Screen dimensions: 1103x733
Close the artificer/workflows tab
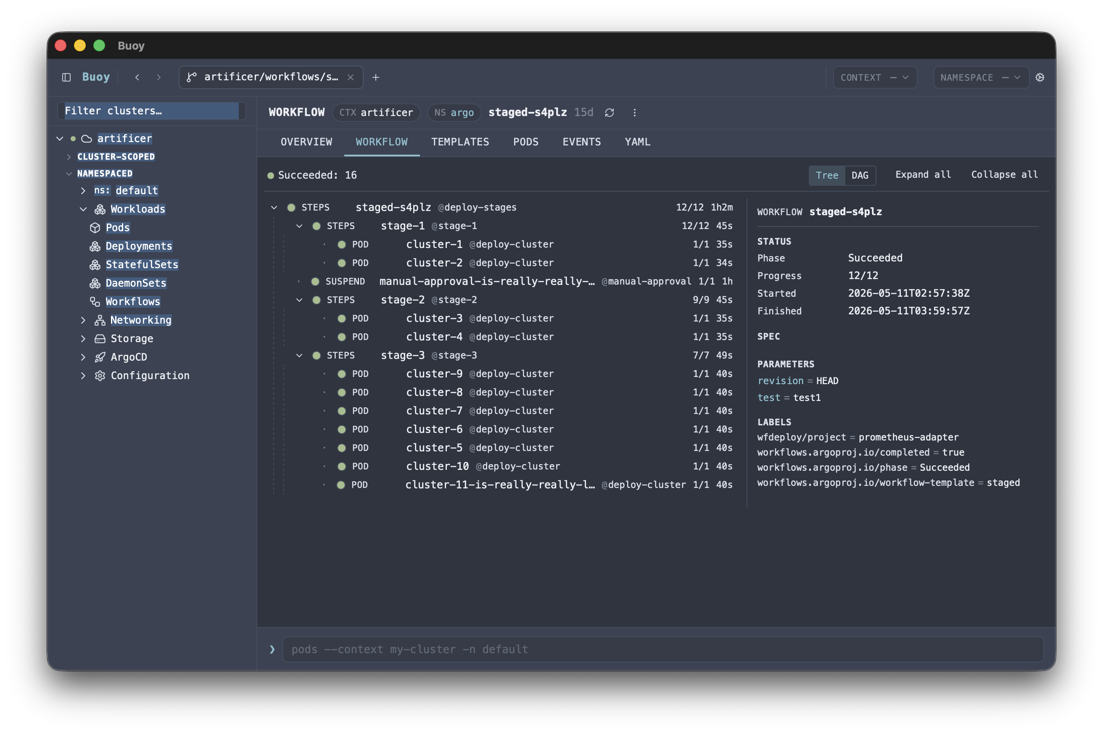click(x=350, y=77)
